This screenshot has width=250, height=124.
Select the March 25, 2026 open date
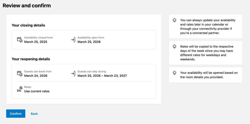(89, 42)
